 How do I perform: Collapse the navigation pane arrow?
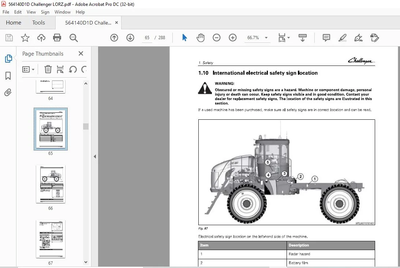tap(95, 156)
